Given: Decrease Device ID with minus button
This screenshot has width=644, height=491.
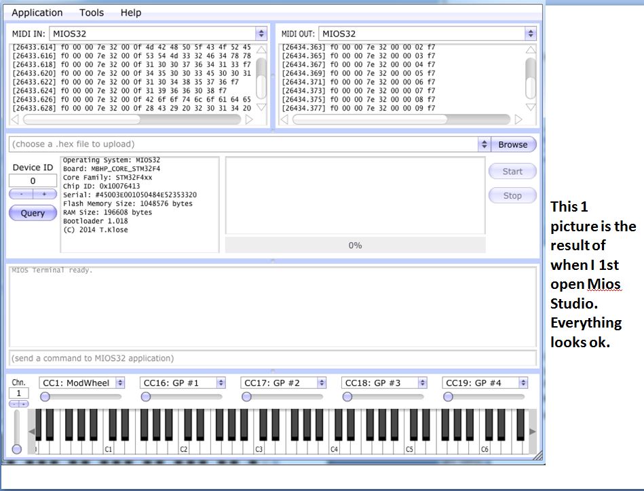Looking at the screenshot, I should (21, 194).
